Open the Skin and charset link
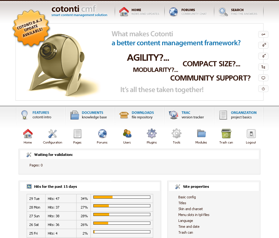This screenshot has height=238, width=279. click(190, 209)
